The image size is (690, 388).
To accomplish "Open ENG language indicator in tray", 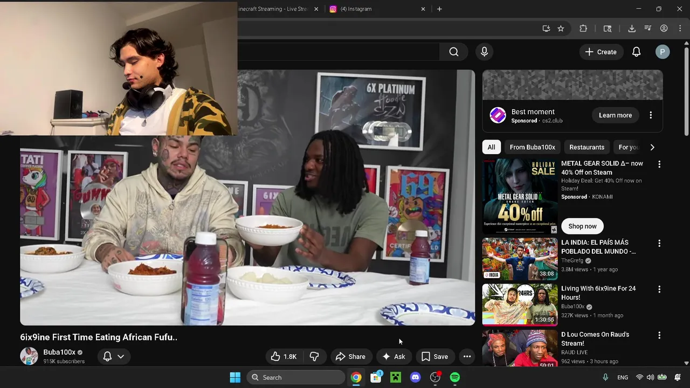I will click(623, 377).
